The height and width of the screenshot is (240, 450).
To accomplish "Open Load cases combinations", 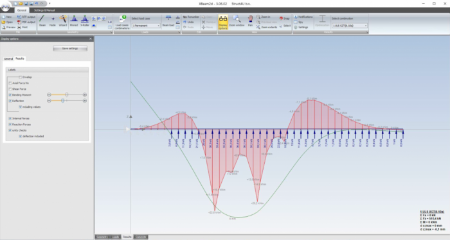I will 122,22.
